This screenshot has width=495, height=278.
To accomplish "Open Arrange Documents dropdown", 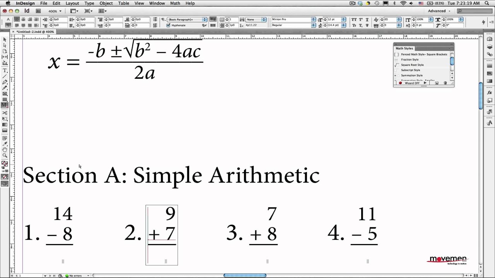I will tap(102, 11).
